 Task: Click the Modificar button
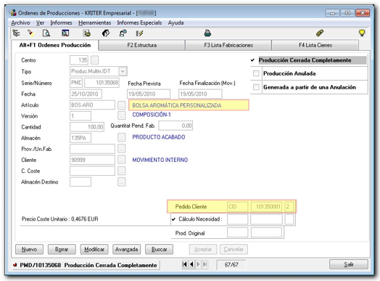point(94,249)
